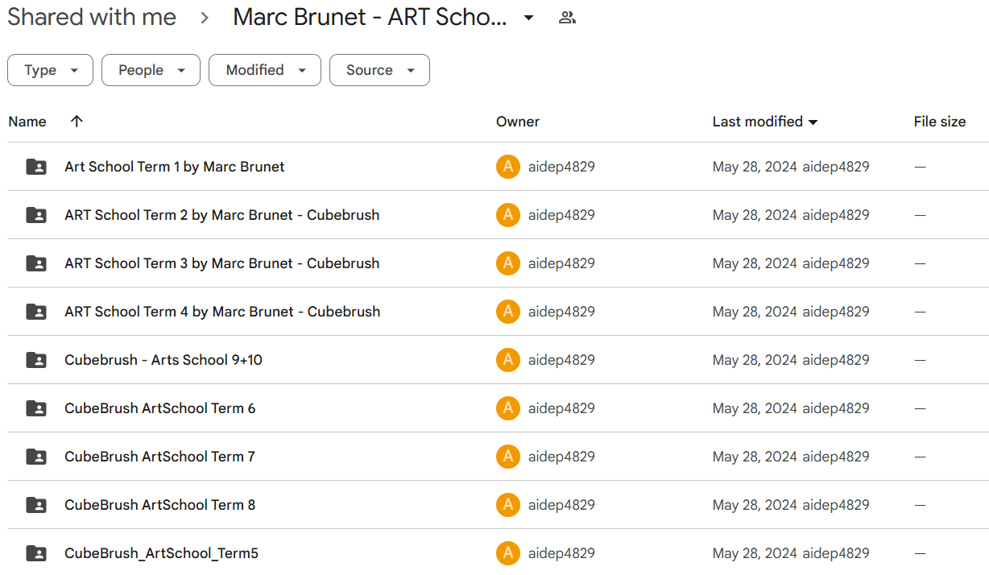Click modified date in ArtSchool Term 7 row
The height and width of the screenshot is (575, 989).
tap(755, 457)
